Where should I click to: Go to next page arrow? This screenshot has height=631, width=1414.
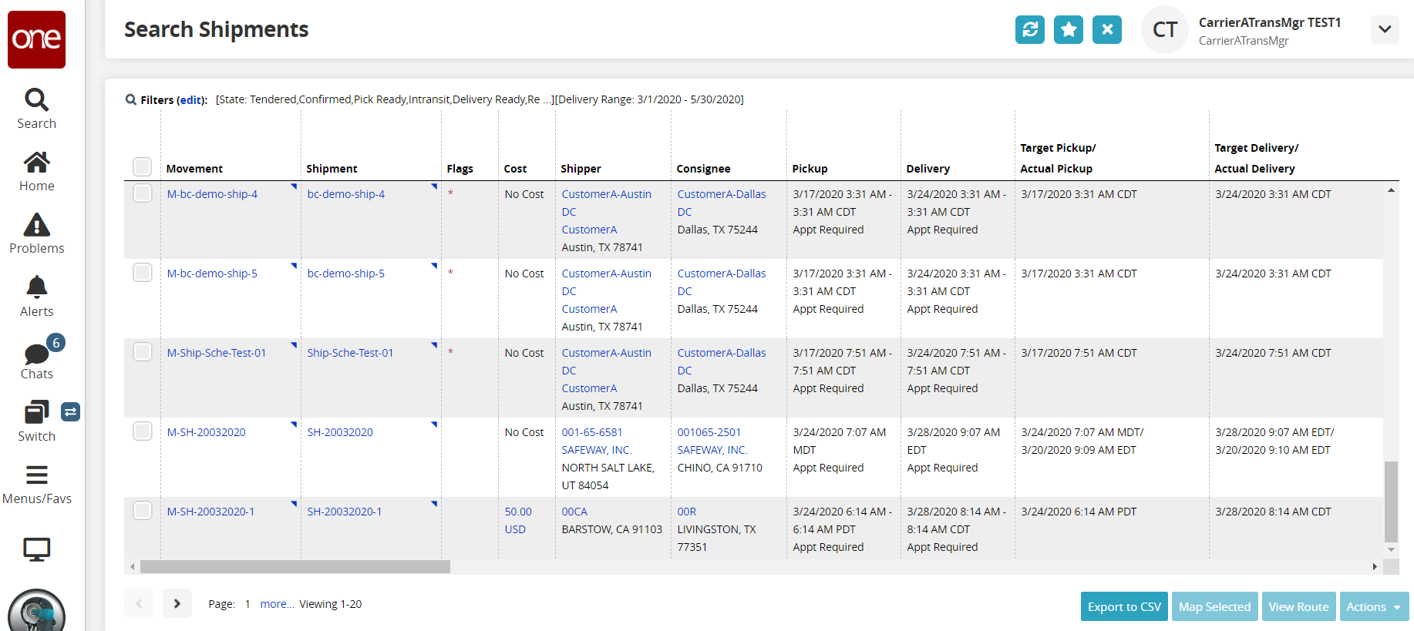[177, 604]
